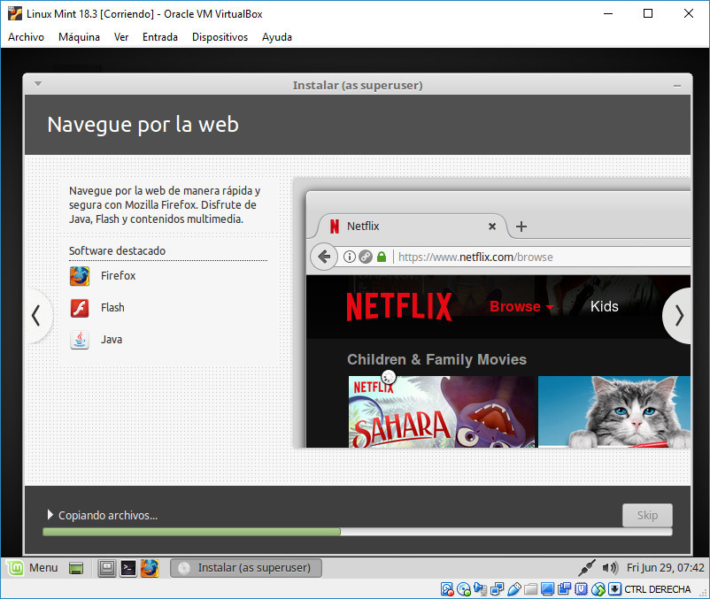Image resolution: width=710 pixels, height=599 pixels.
Task: Click the cat movie poster image
Action: coord(614,411)
